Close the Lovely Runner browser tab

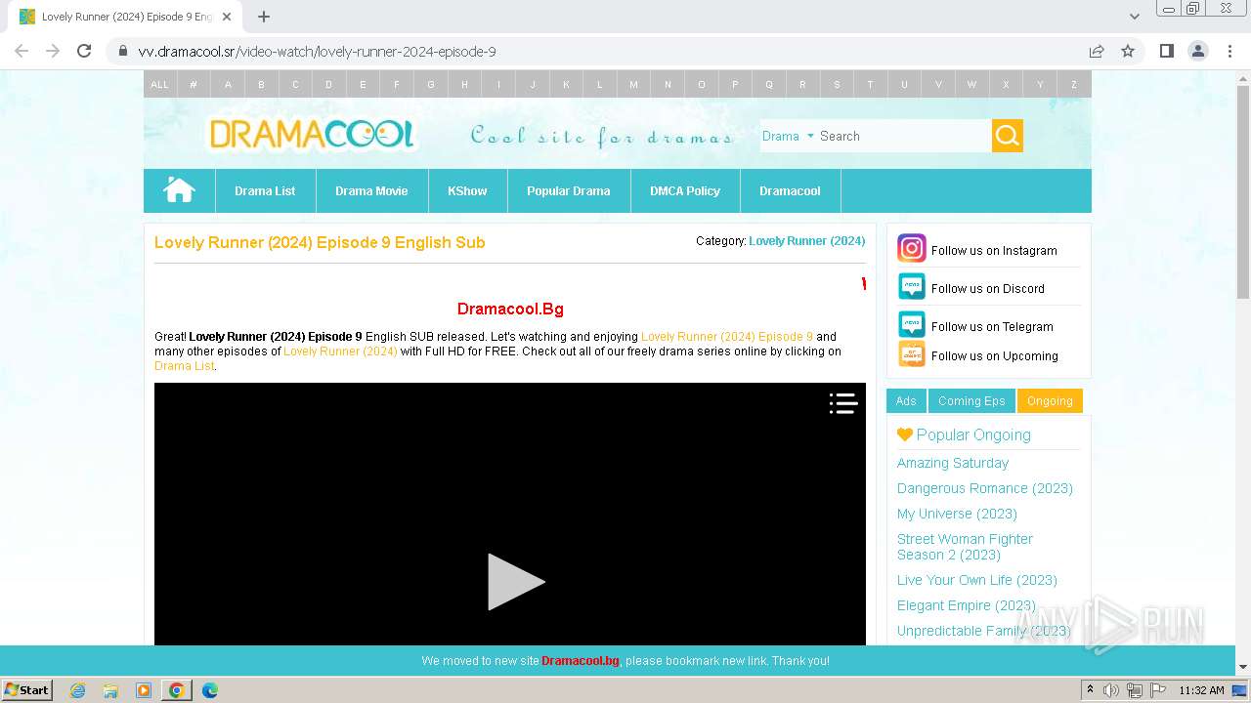(x=227, y=17)
